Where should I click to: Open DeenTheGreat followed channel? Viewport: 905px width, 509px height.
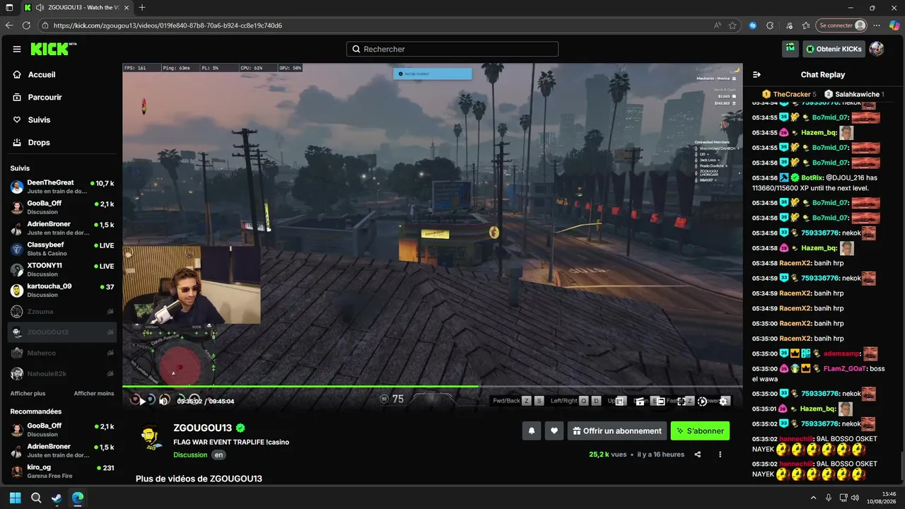[x=62, y=187]
